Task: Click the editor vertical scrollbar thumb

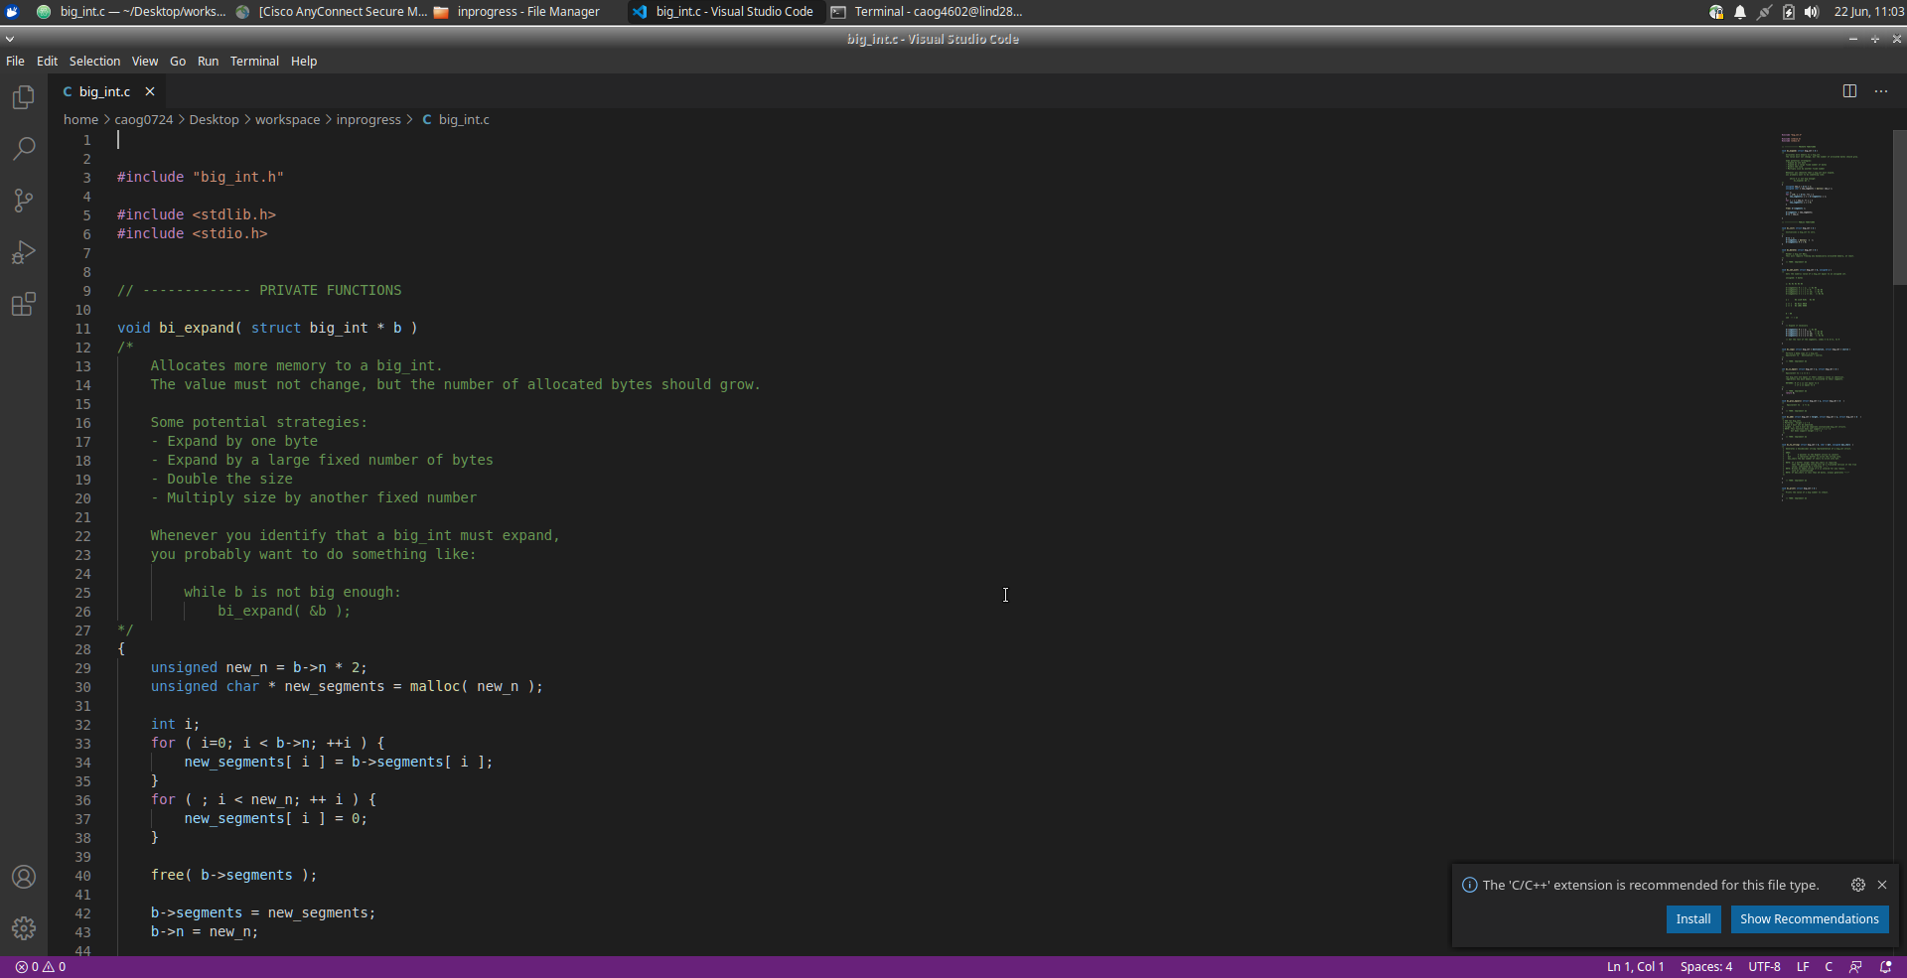Action: (x=1899, y=209)
